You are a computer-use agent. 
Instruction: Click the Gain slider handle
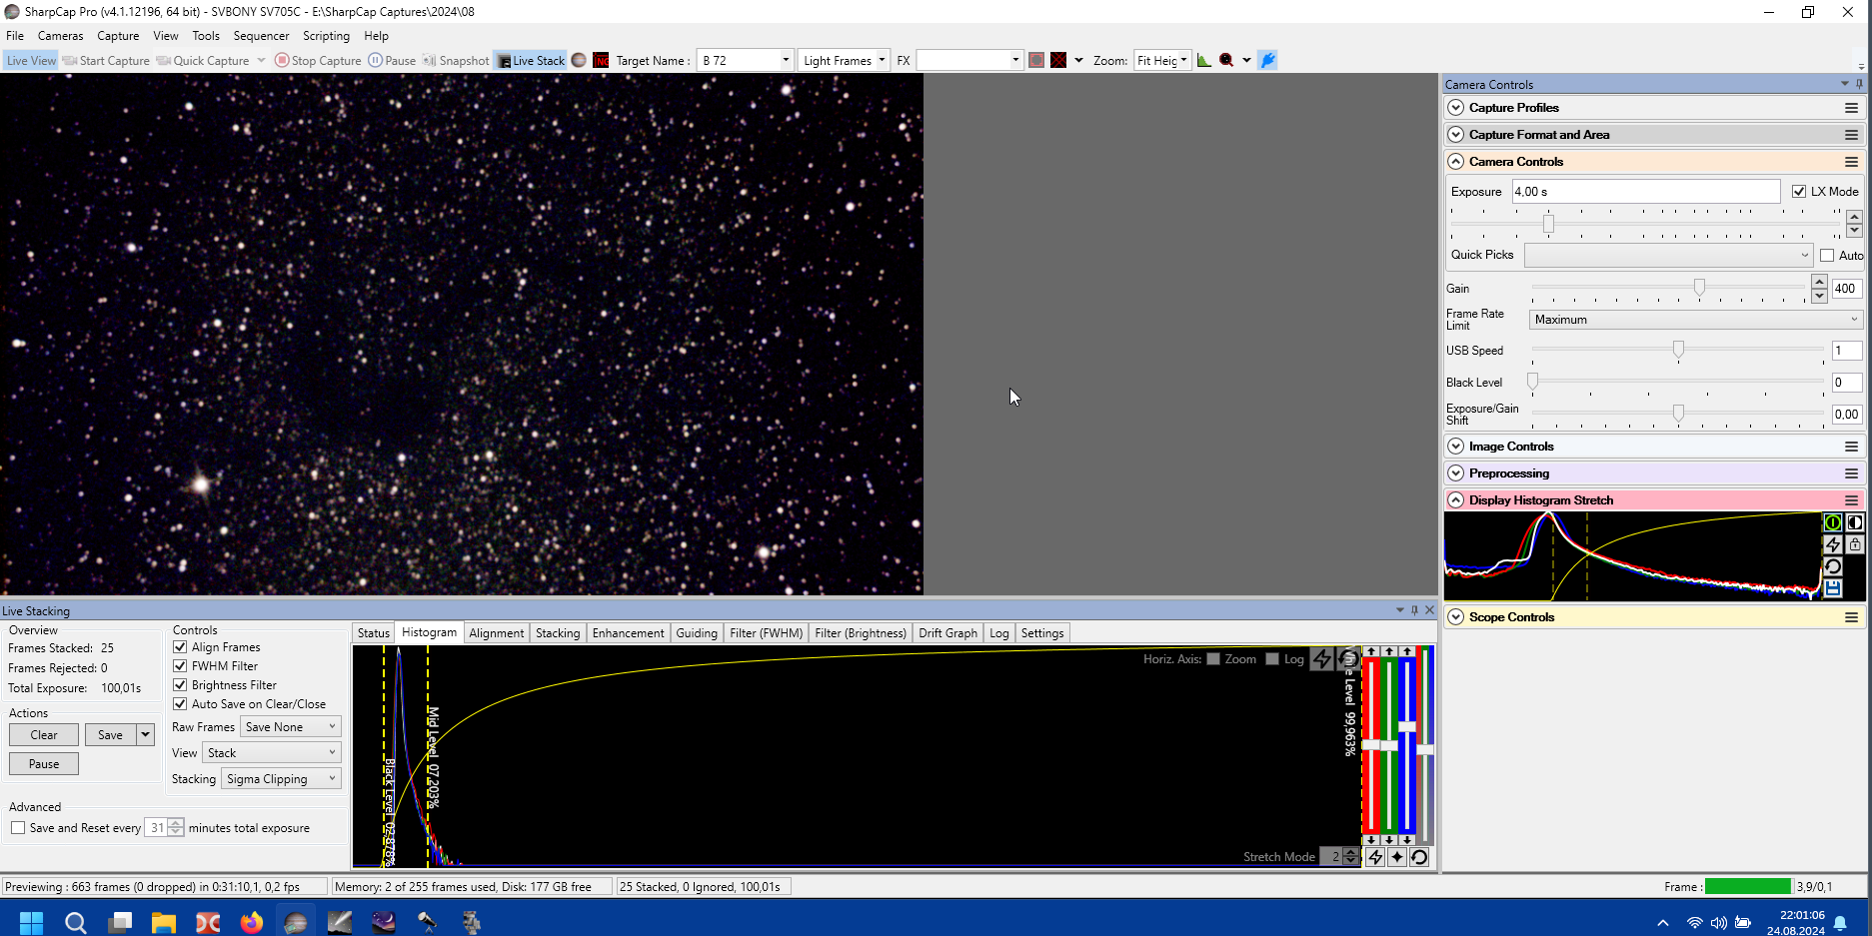pos(1699,288)
